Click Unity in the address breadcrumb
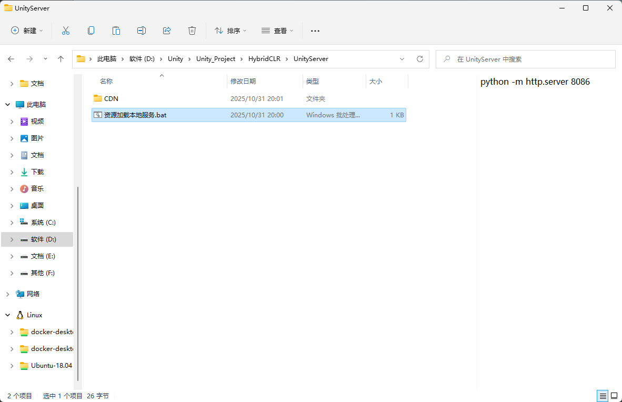 coord(175,59)
